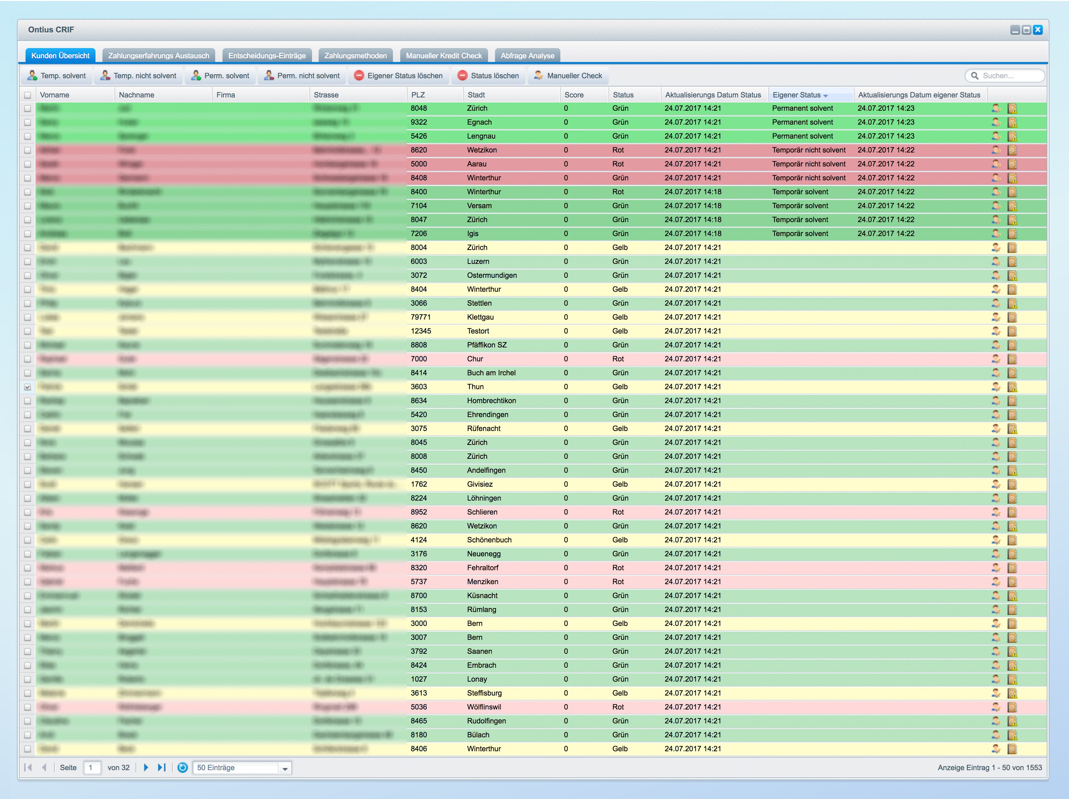Toggle the select-all checkbox in the header

point(28,95)
